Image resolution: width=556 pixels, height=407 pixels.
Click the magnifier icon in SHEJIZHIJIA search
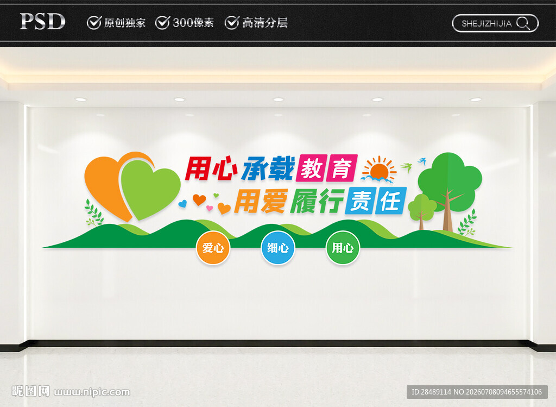tap(523, 23)
